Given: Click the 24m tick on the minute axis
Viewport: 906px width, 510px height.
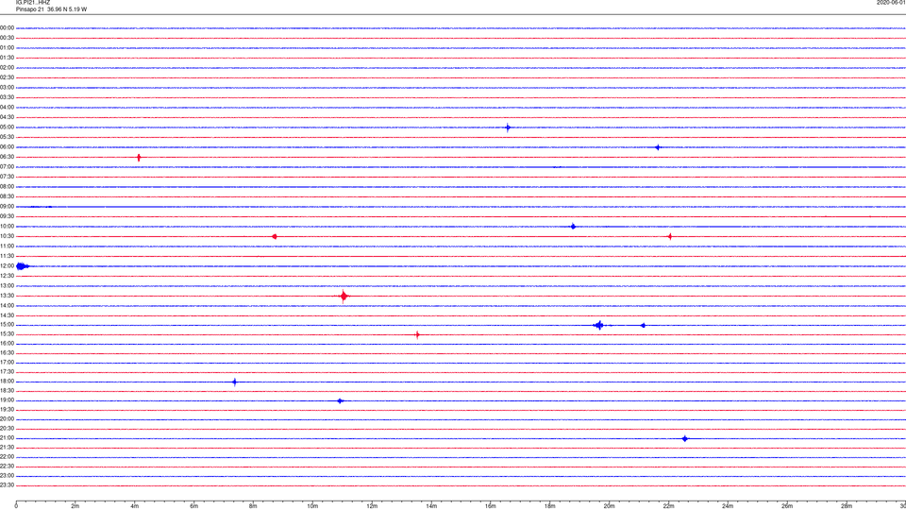Looking at the screenshot, I should 728,506.
